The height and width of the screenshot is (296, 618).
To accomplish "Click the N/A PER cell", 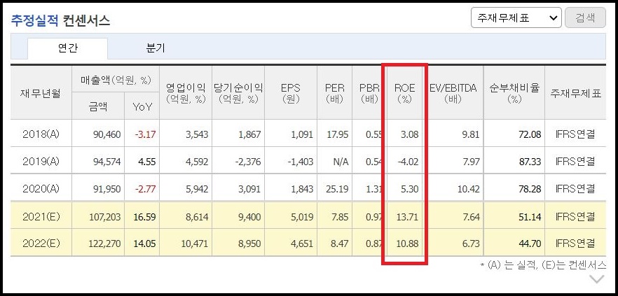I will click(x=341, y=162).
